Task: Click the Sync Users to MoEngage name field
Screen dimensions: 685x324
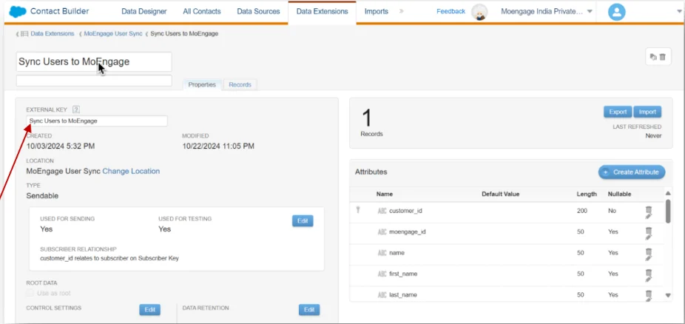Action: pyautogui.click(x=94, y=61)
